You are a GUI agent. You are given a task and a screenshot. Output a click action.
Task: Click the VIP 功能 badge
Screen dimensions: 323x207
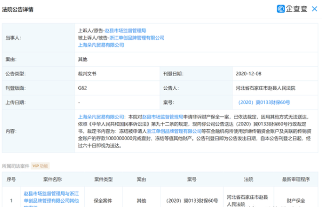click(x=40, y=166)
